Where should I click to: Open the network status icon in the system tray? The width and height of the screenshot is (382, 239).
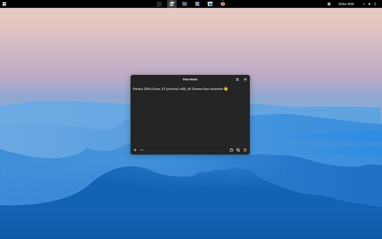coord(364,4)
